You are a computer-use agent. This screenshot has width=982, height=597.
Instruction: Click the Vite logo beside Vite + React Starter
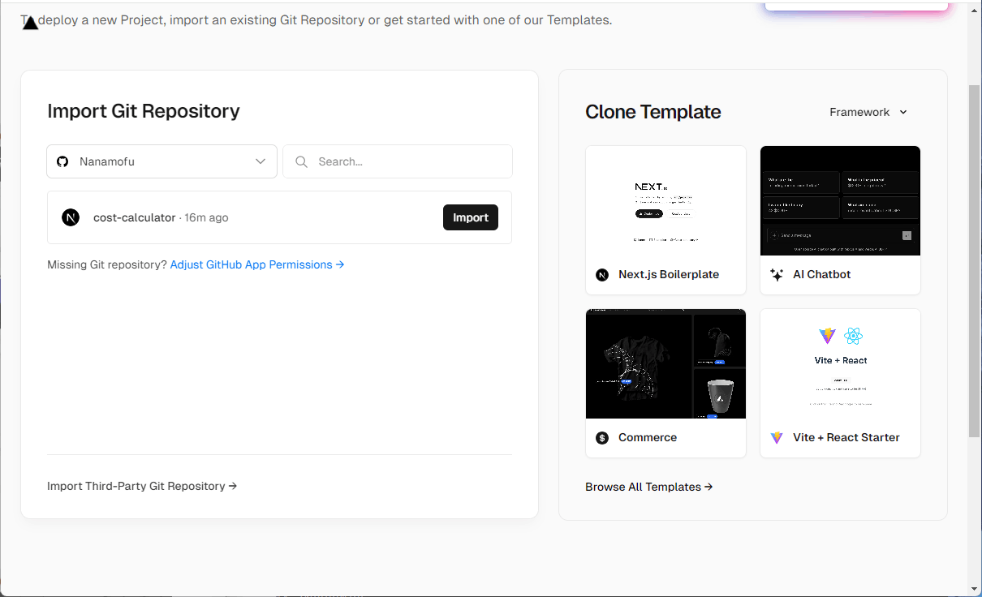click(x=777, y=437)
